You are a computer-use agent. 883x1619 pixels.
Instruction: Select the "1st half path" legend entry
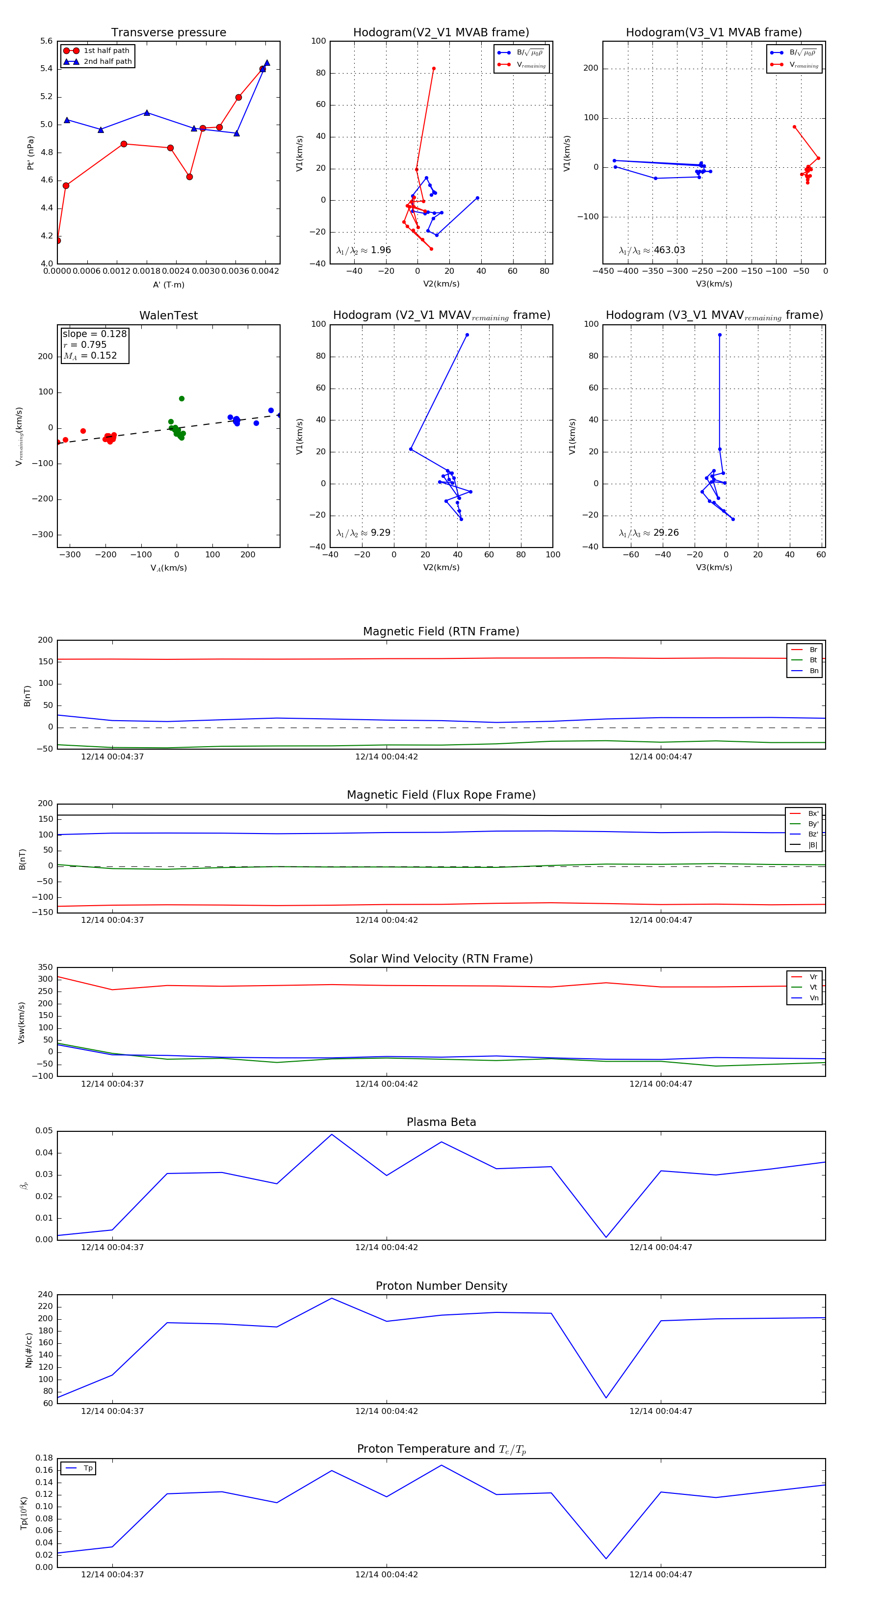[98, 51]
